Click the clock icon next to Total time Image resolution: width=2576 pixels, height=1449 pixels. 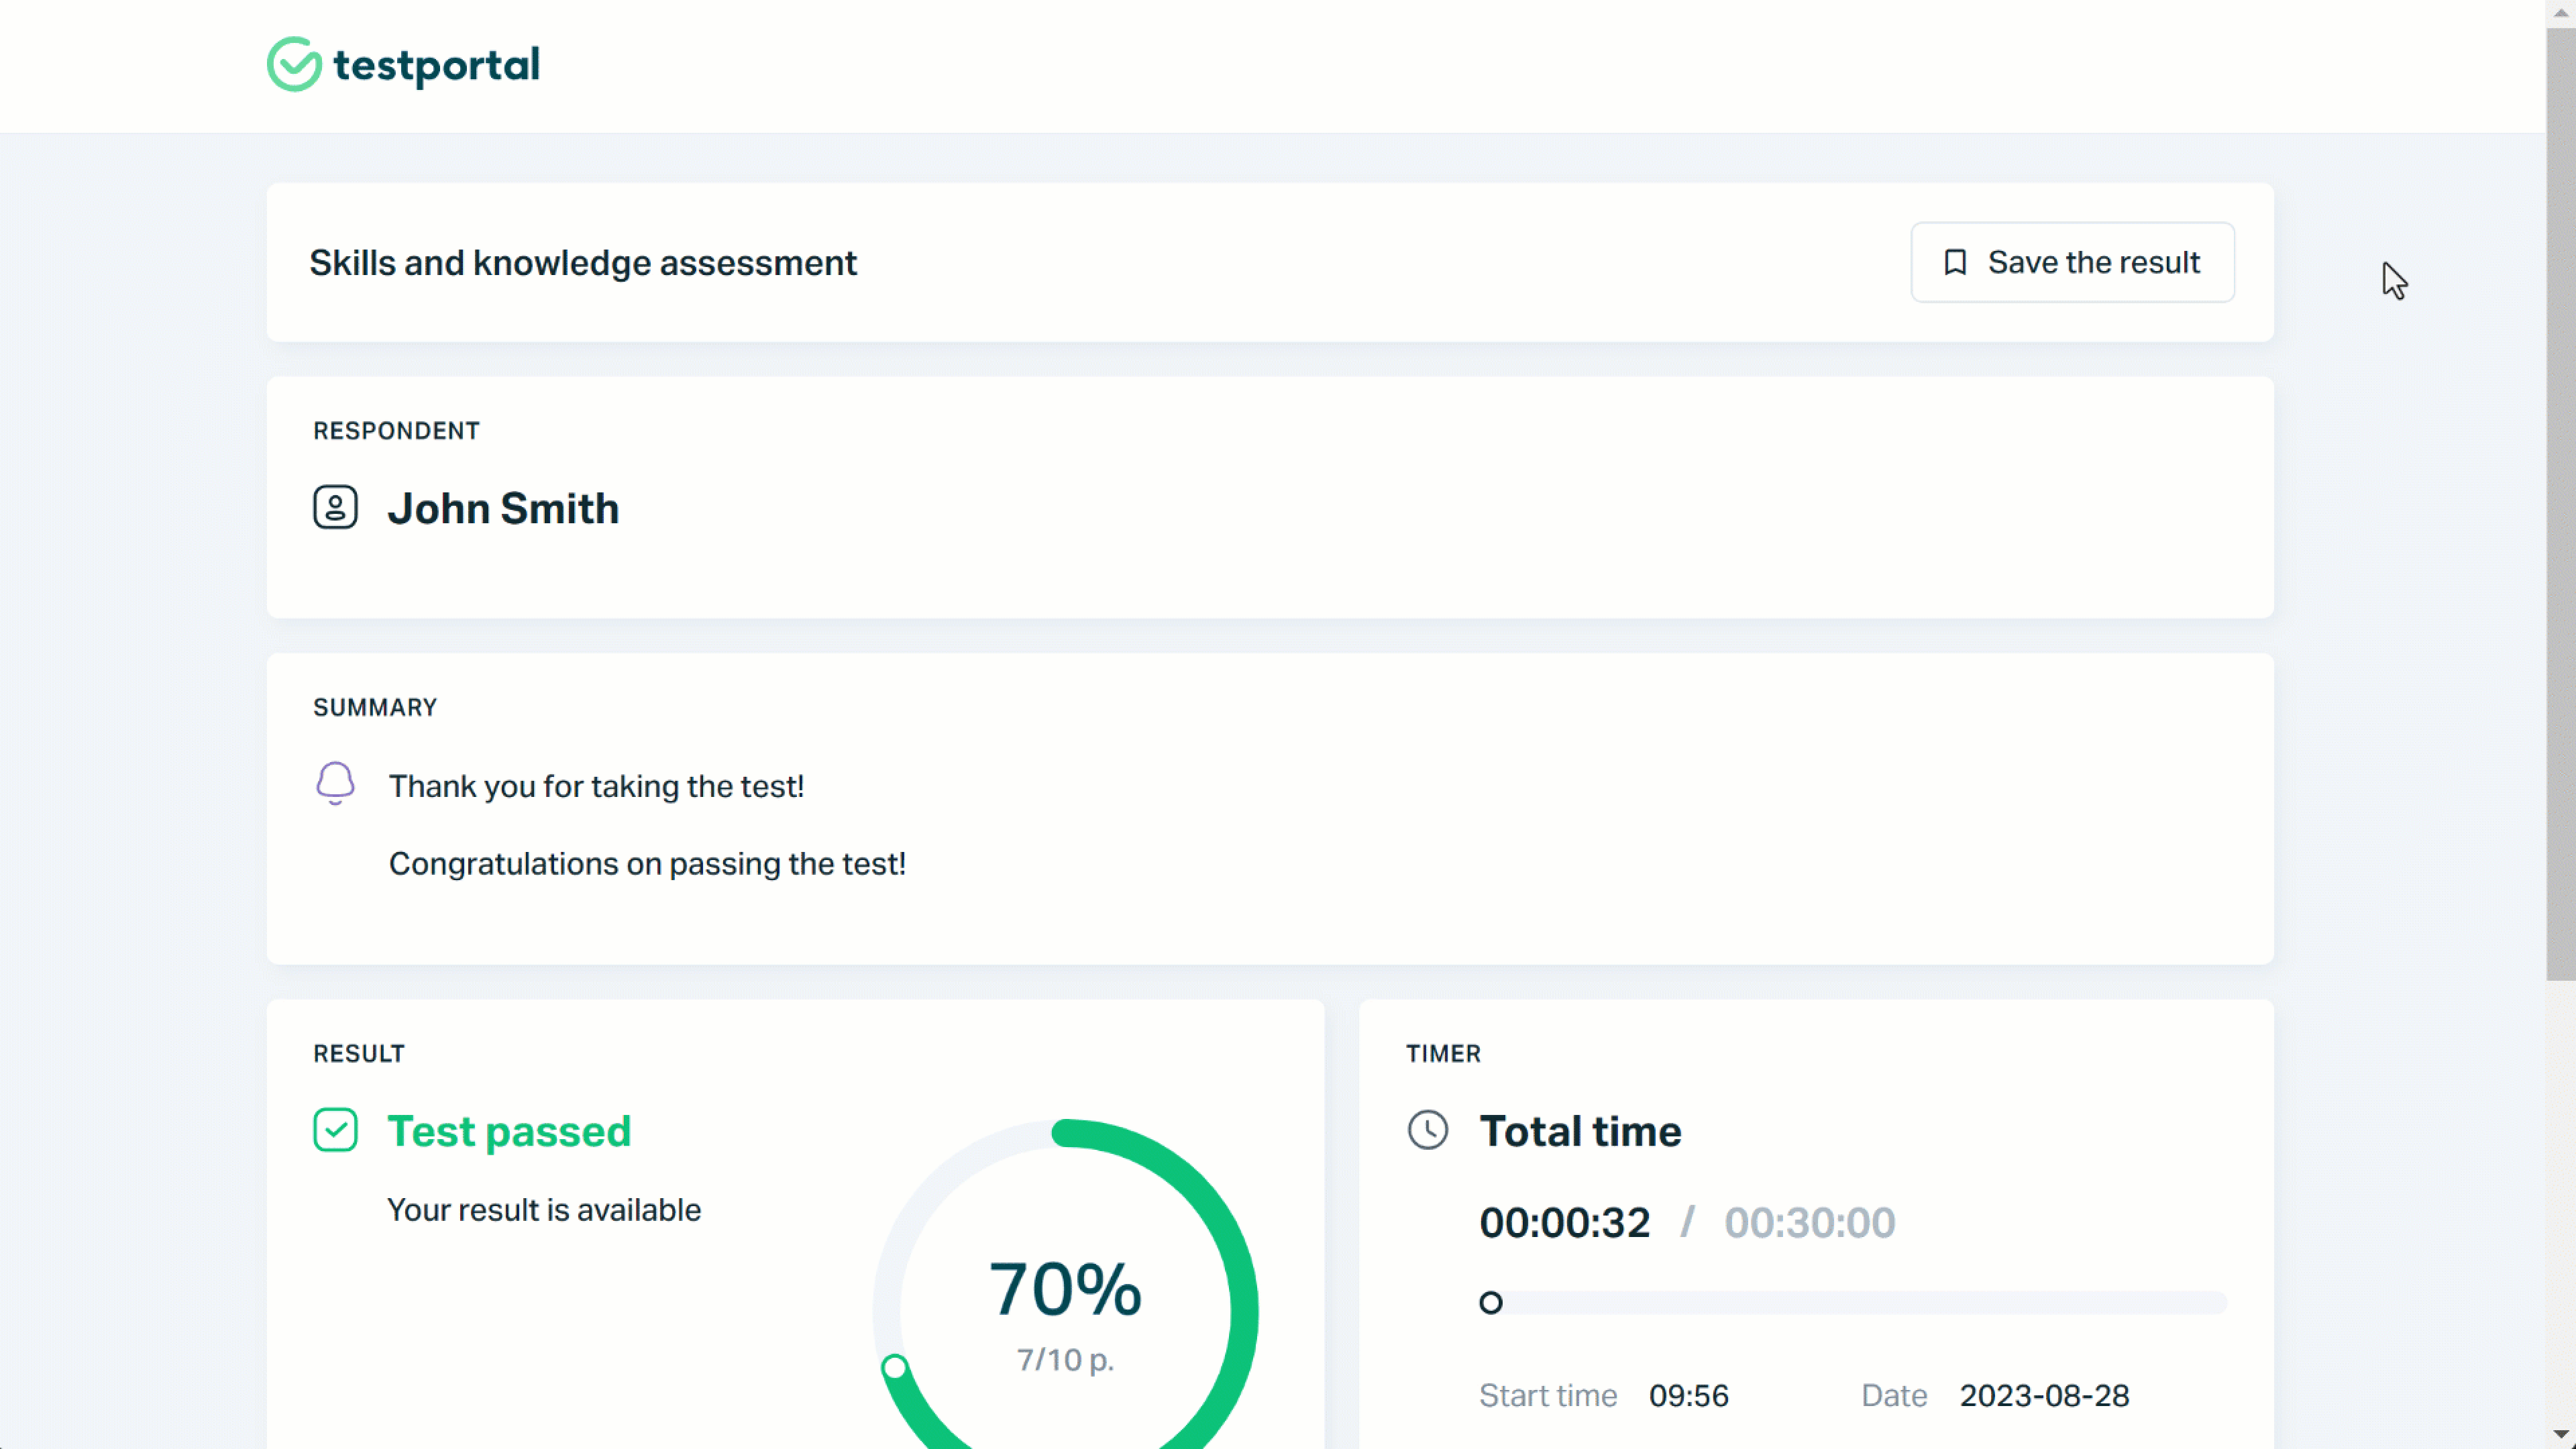pos(1429,1130)
